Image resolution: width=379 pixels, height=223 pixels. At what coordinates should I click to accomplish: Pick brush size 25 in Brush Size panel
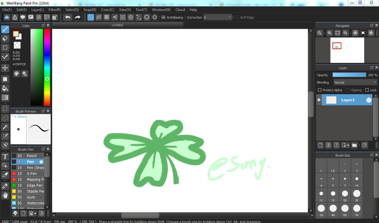pos(357,195)
